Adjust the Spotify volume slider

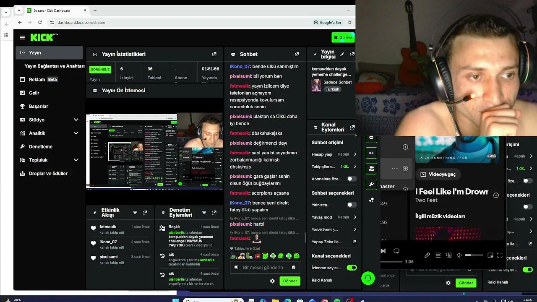coord(474,255)
